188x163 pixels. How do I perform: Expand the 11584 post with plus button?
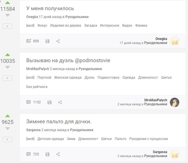7,26
